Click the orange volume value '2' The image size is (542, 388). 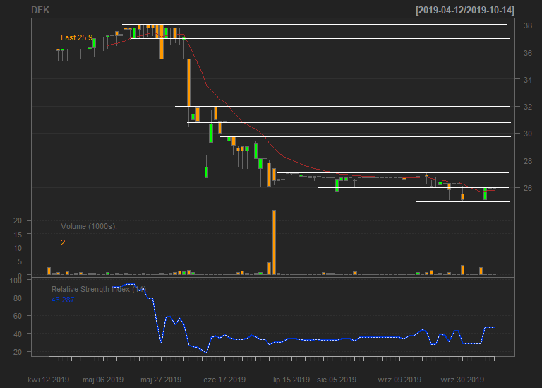(63, 242)
